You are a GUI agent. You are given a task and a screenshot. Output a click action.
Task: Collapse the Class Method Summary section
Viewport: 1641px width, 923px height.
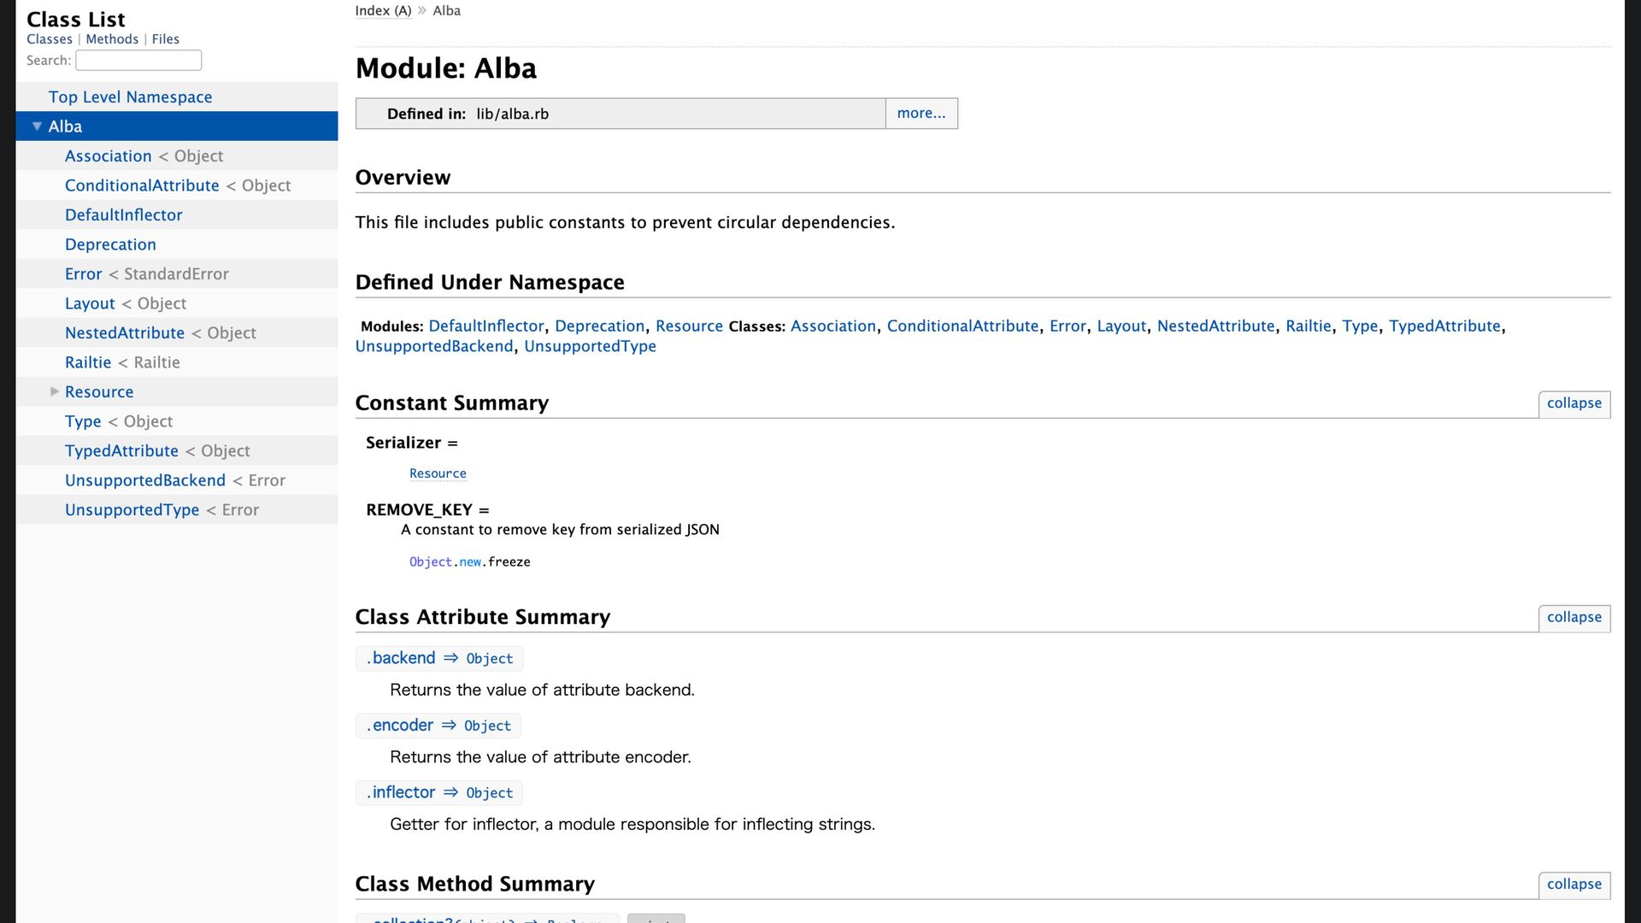pyautogui.click(x=1574, y=885)
